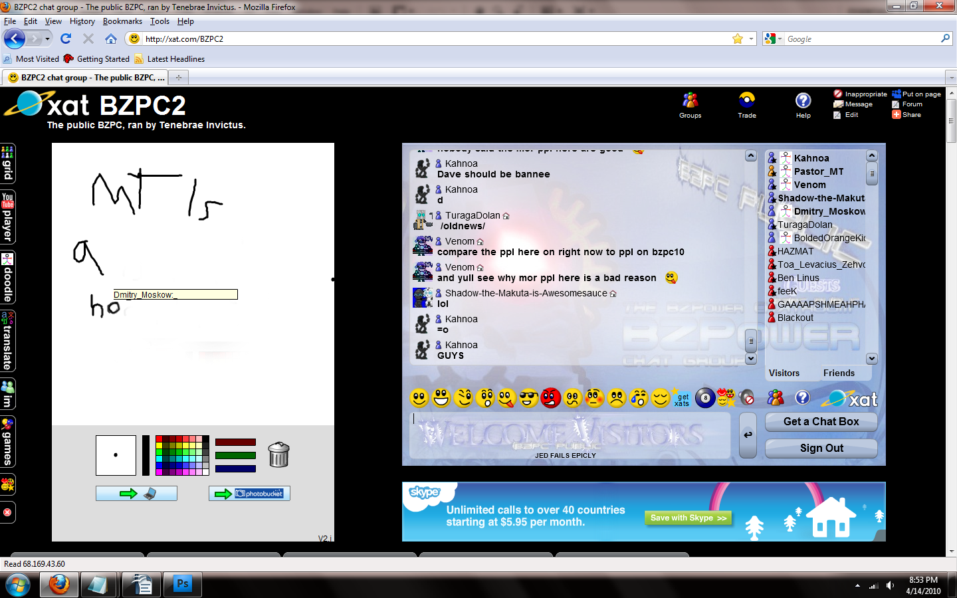The height and width of the screenshot is (598, 957).
Task: Click the 8-ball icon
Action: click(x=705, y=398)
